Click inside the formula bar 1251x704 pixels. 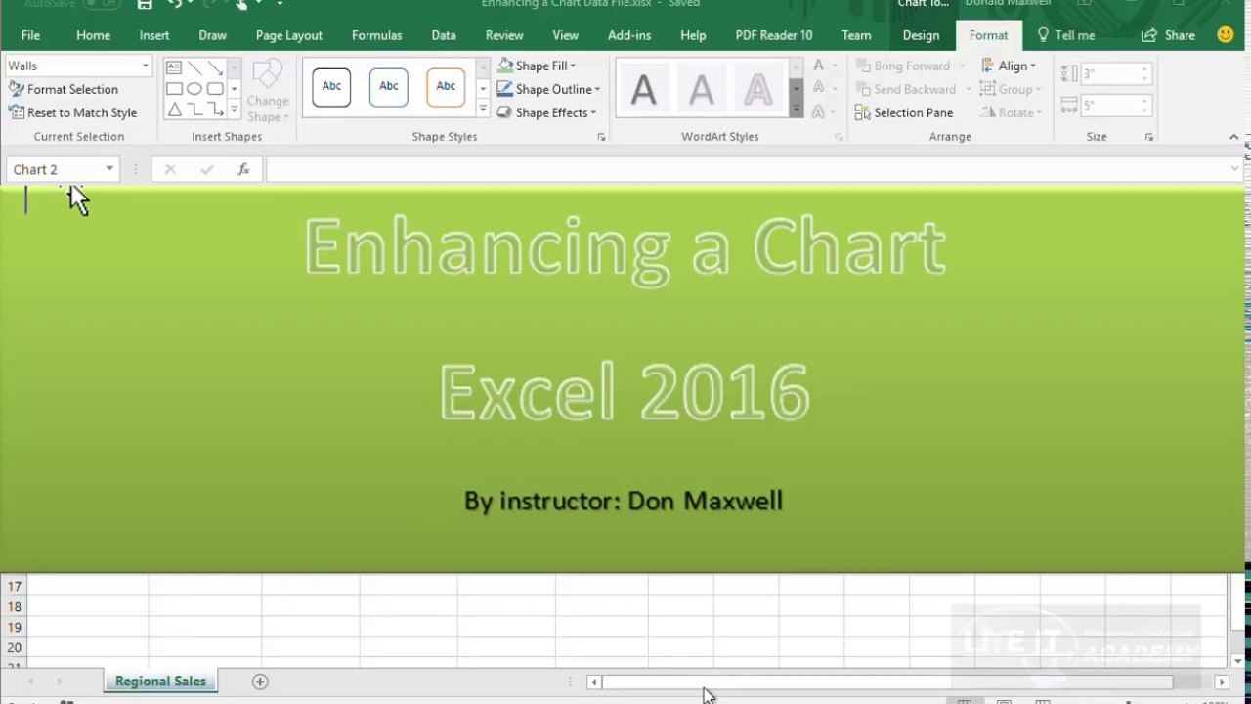point(748,169)
